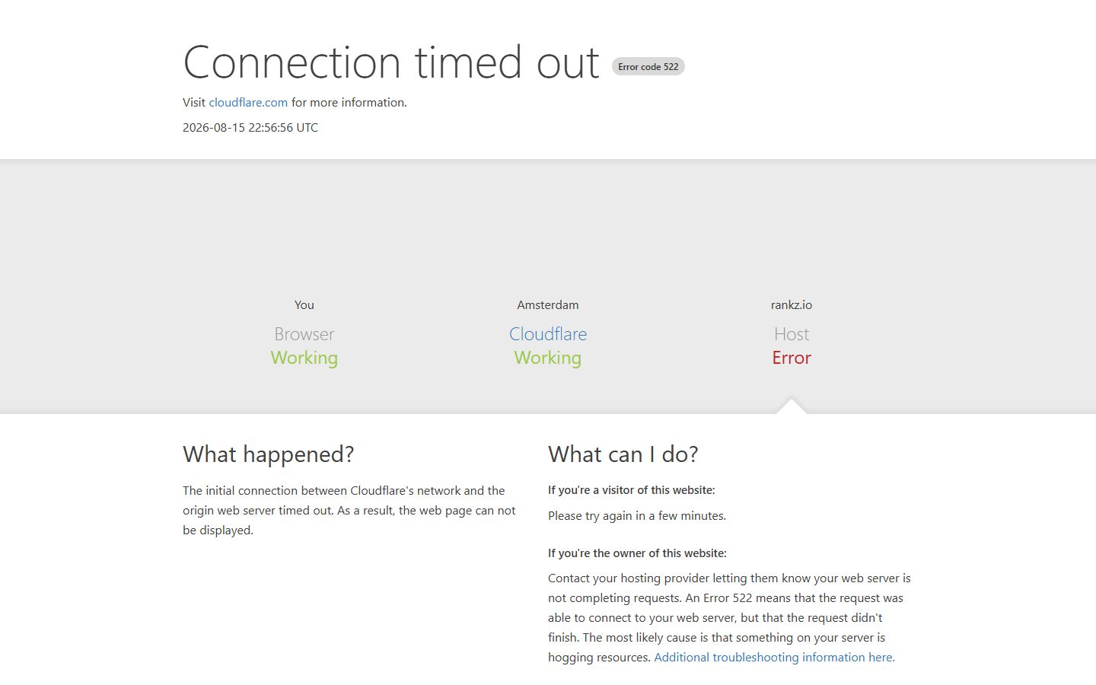Click Please try again in a few minutes
Screen dimensions: 1096x685
coord(637,516)
